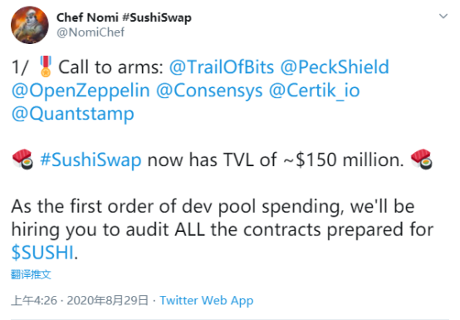
Task: Expand the tweet options chevron menu
Action: coord(443,16)
